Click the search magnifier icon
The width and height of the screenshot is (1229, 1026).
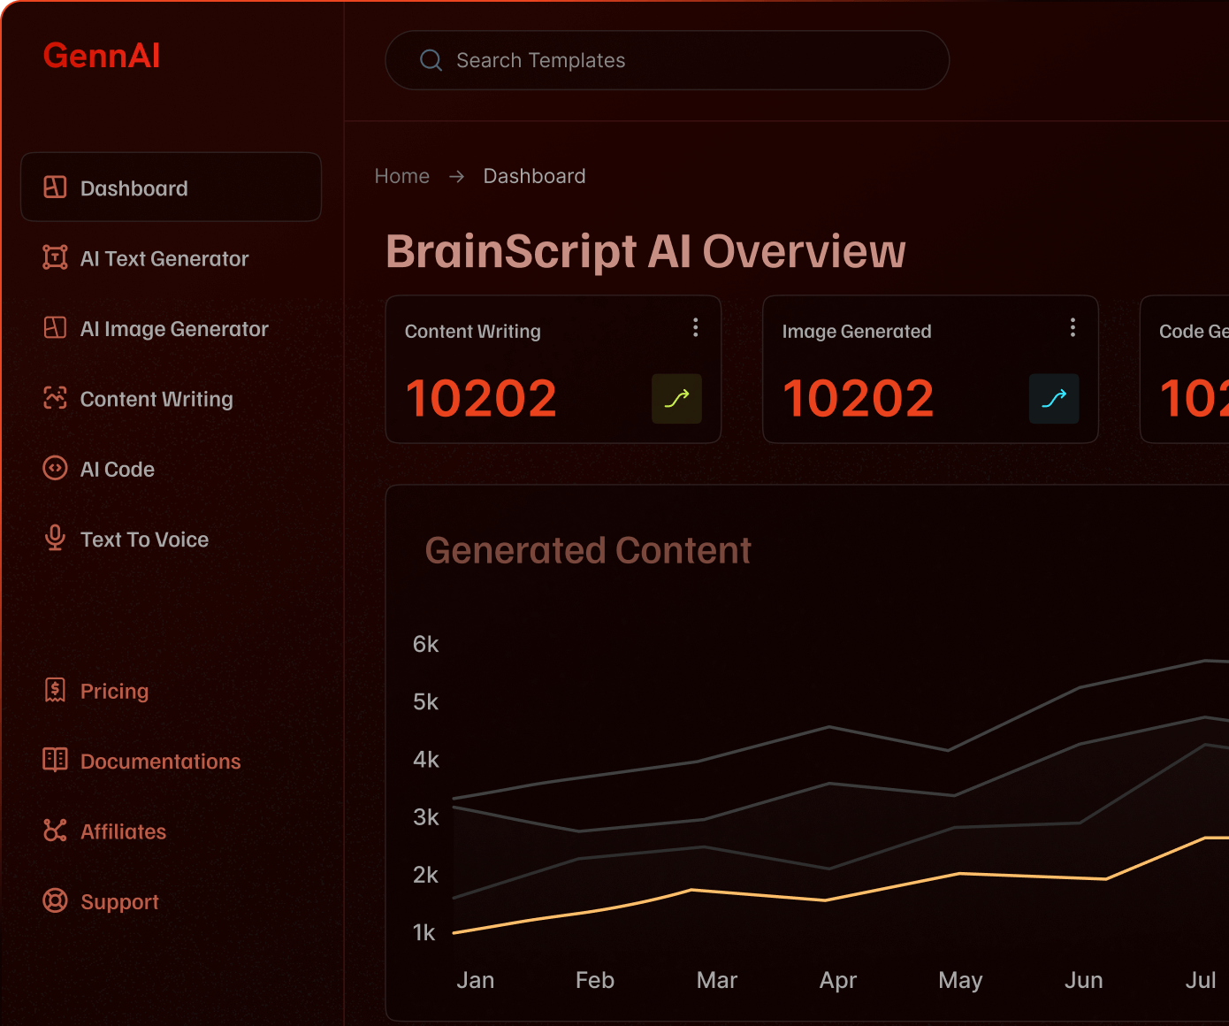click(x=431, y=60)
